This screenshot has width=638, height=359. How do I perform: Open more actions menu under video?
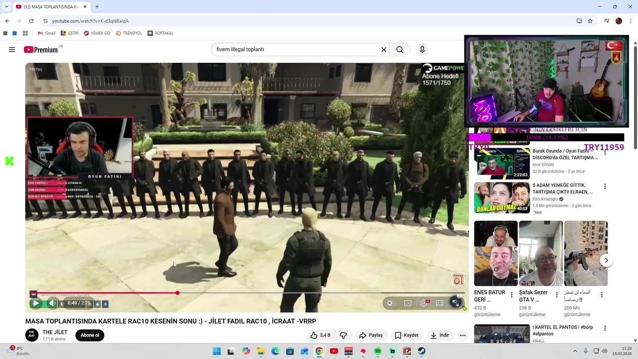463,335
